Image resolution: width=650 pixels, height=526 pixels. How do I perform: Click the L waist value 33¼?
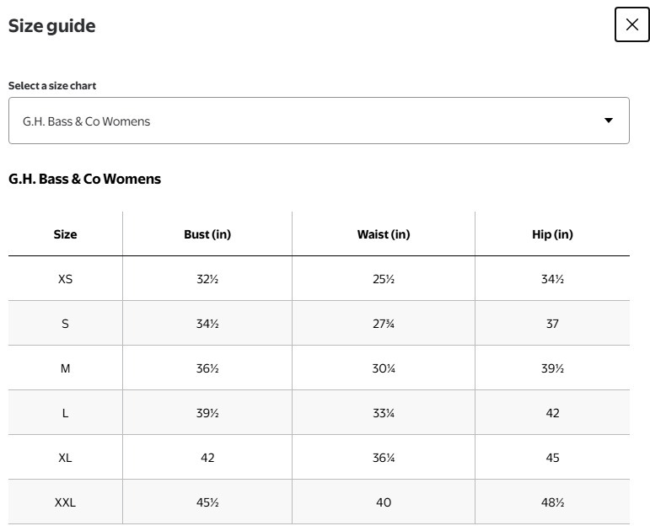pyautogui.click(x=384, y=413)
